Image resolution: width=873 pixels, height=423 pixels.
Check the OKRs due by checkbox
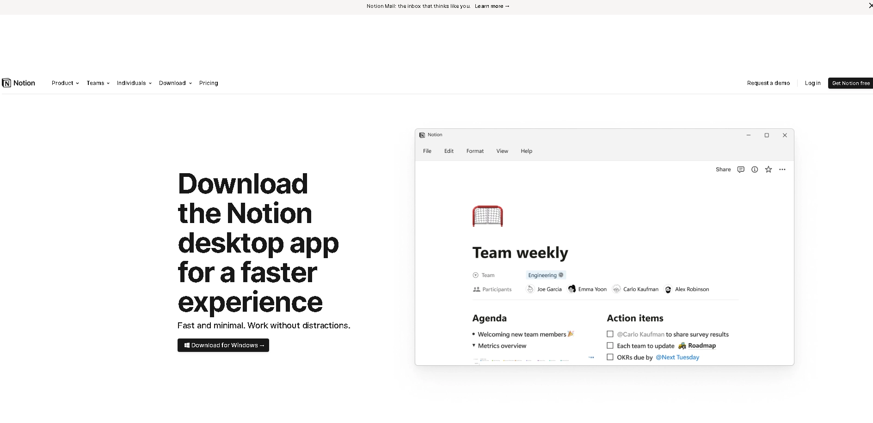(610, 357)
